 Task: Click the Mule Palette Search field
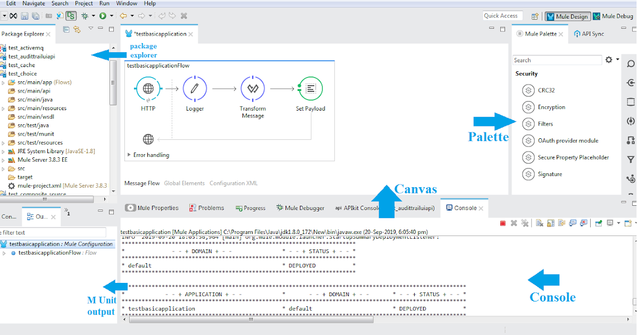[557, 60]
